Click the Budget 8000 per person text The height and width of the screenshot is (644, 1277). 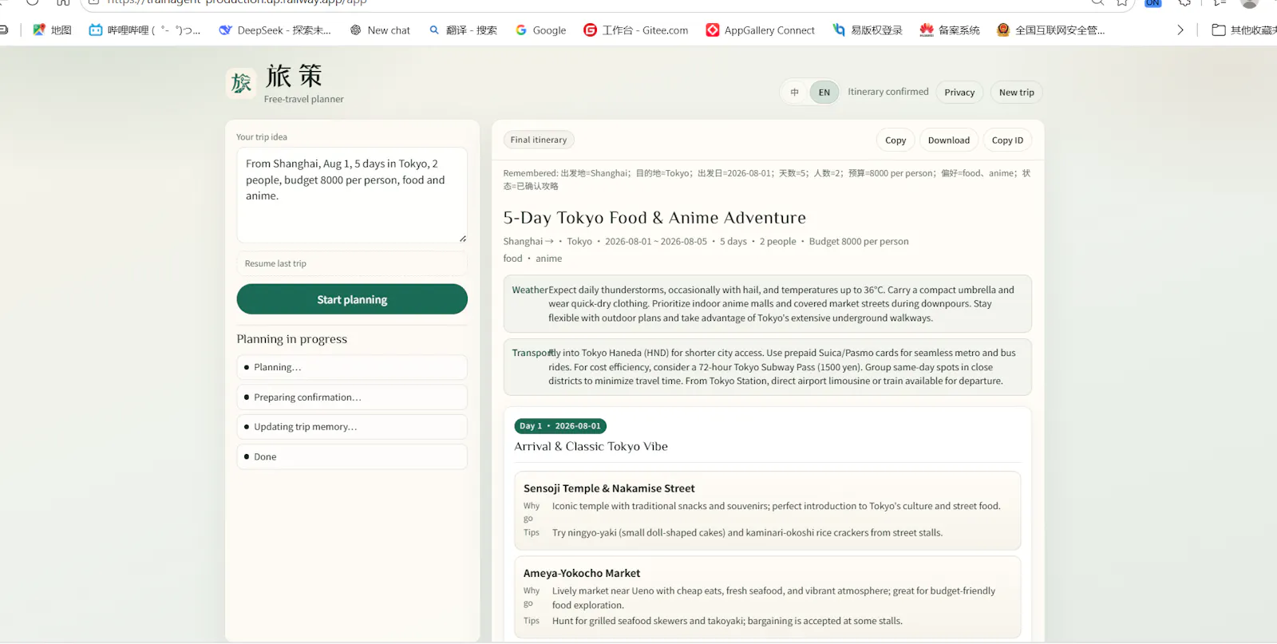[859, 242]
